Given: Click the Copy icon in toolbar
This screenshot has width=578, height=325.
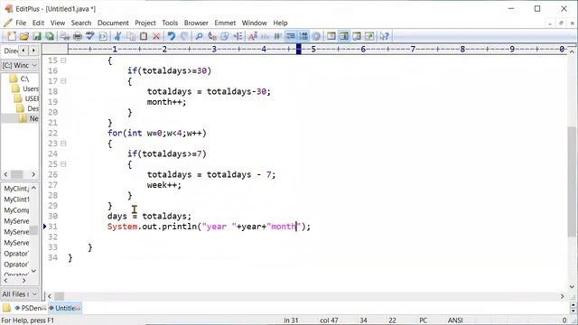Looking at the screenshot, I should click(131, 36).
